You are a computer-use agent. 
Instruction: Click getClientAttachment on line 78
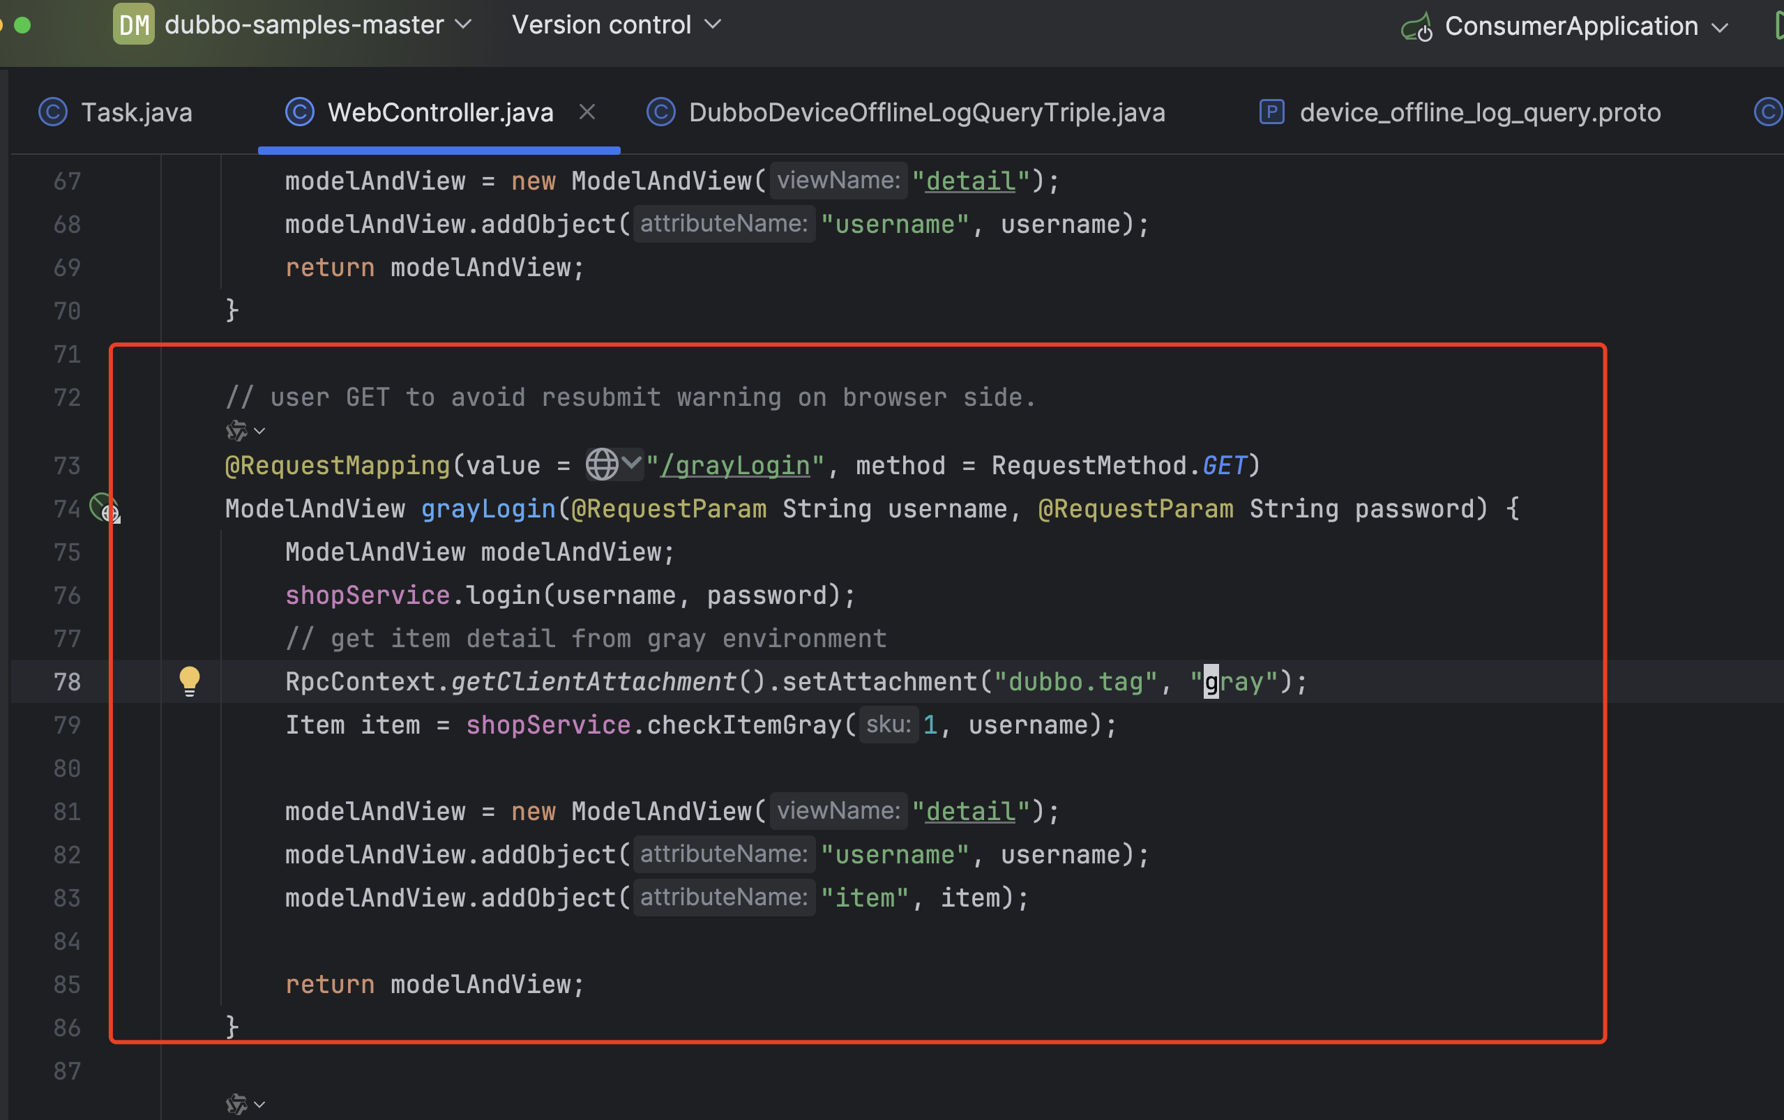tap(594, 681)
